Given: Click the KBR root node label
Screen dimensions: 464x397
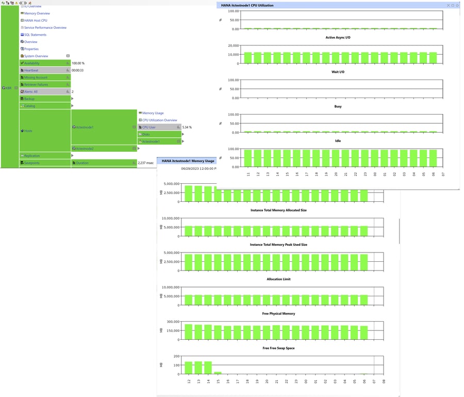Looking at the screenshot, I should coord(9,88).
